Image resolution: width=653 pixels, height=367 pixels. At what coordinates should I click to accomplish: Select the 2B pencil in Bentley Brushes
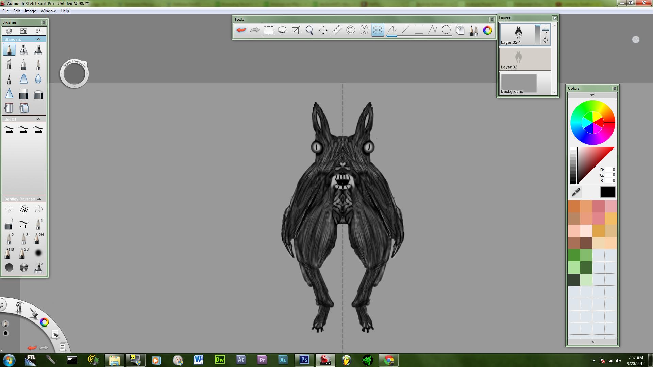[23, 253]
